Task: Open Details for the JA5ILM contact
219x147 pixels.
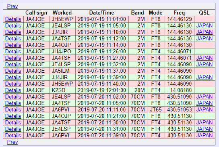Action: [13, 71]
